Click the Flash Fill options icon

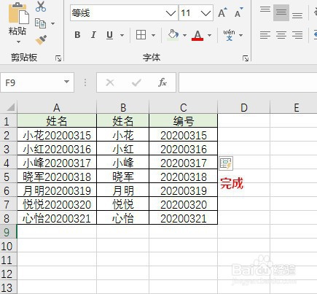tap(226, 163)
